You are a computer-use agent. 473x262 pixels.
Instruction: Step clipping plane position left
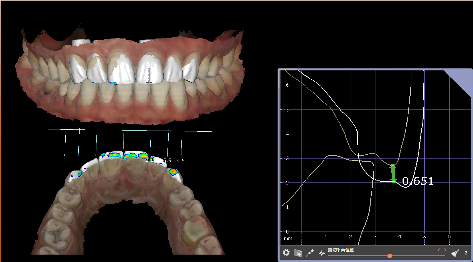click(x=439, y=250)
